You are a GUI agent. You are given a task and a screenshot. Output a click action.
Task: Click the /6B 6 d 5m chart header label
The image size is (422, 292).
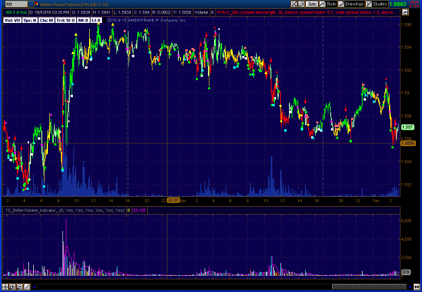(16, 12)
